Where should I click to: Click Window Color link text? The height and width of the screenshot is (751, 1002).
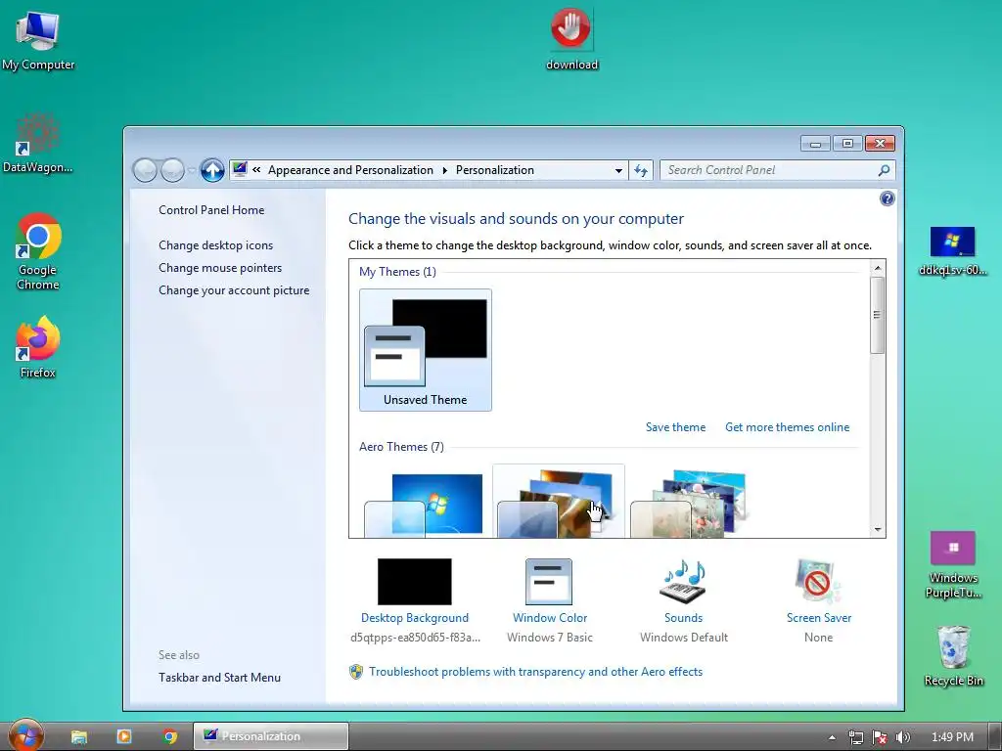pos(550,618)
